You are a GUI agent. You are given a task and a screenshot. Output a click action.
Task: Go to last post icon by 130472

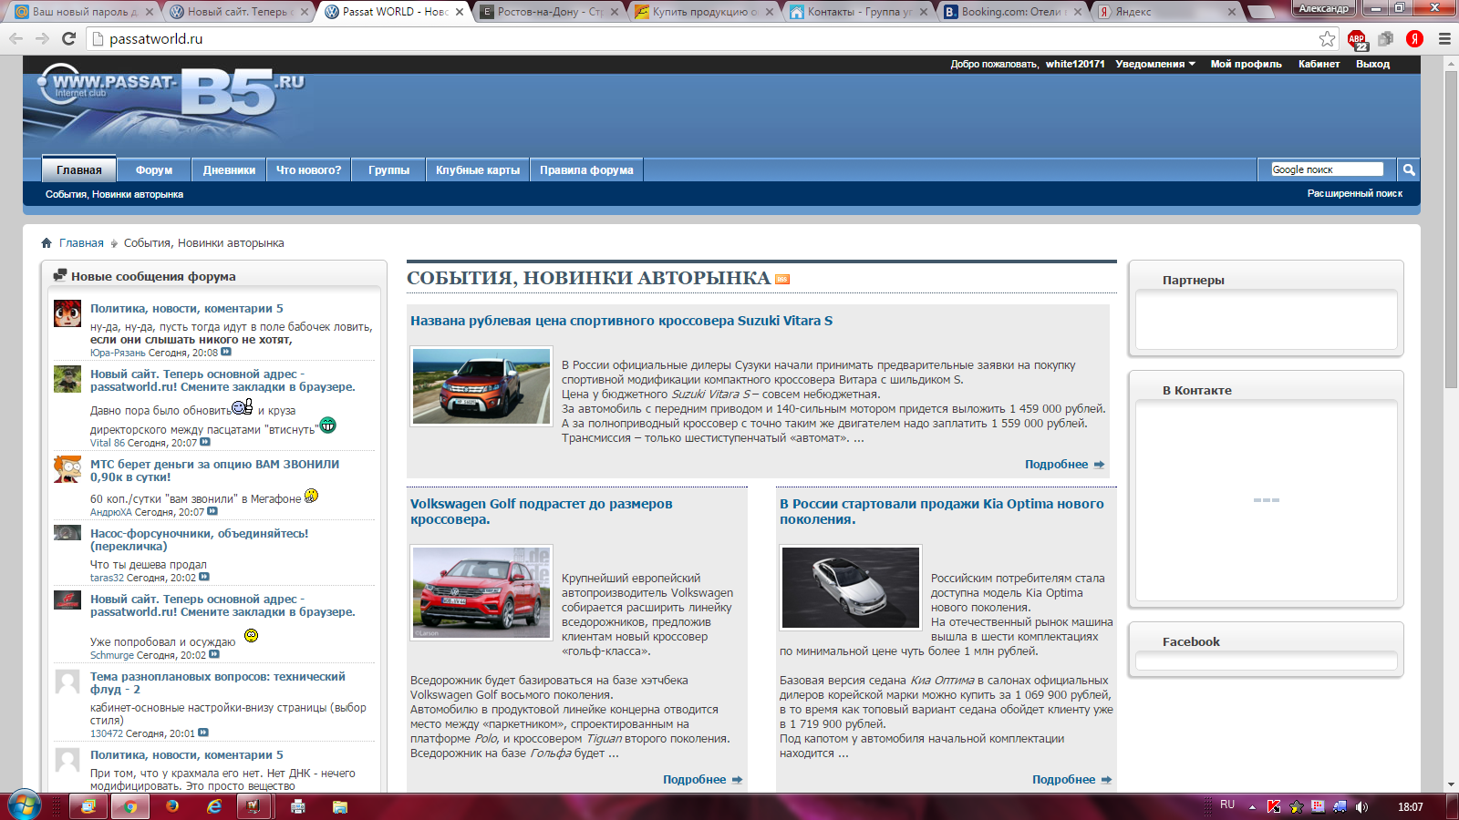203,733
